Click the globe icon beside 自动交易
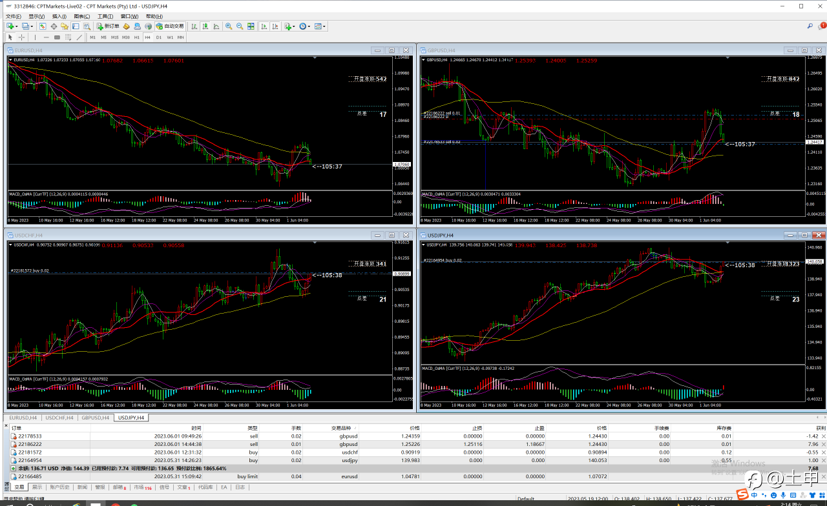The height and width of the screenshot is (506, 827). [x=149, y=26]
